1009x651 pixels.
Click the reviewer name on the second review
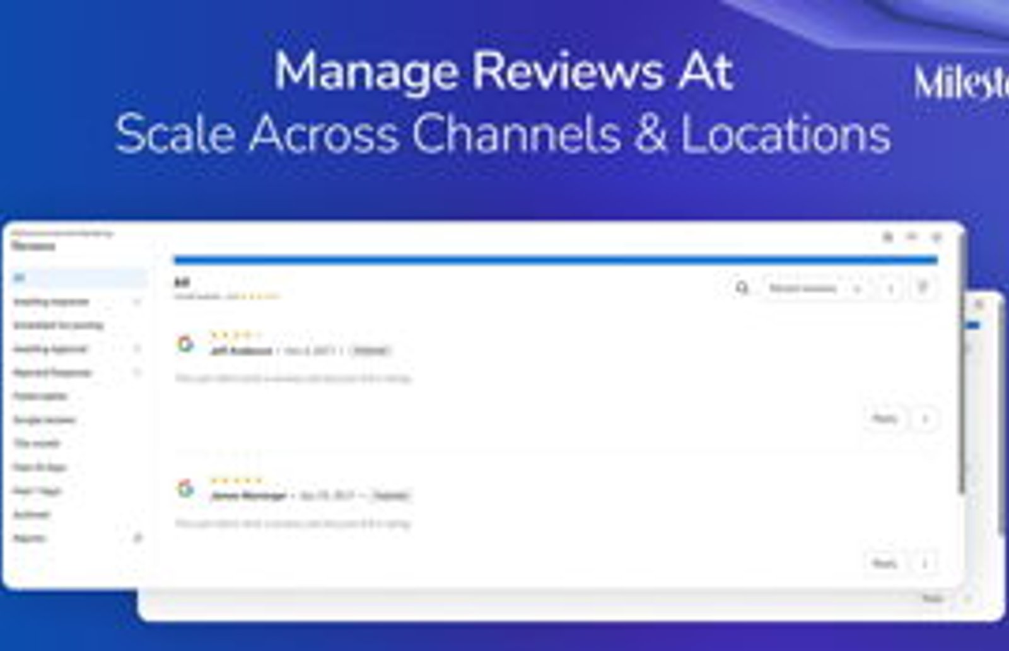[248, 496]
